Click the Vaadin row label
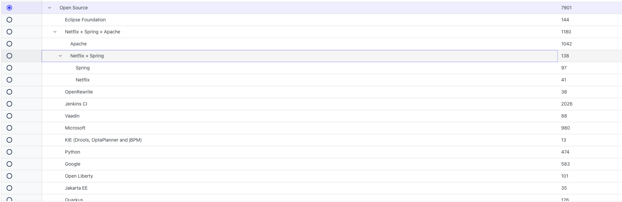622x202 pixels. coord(72,116)
